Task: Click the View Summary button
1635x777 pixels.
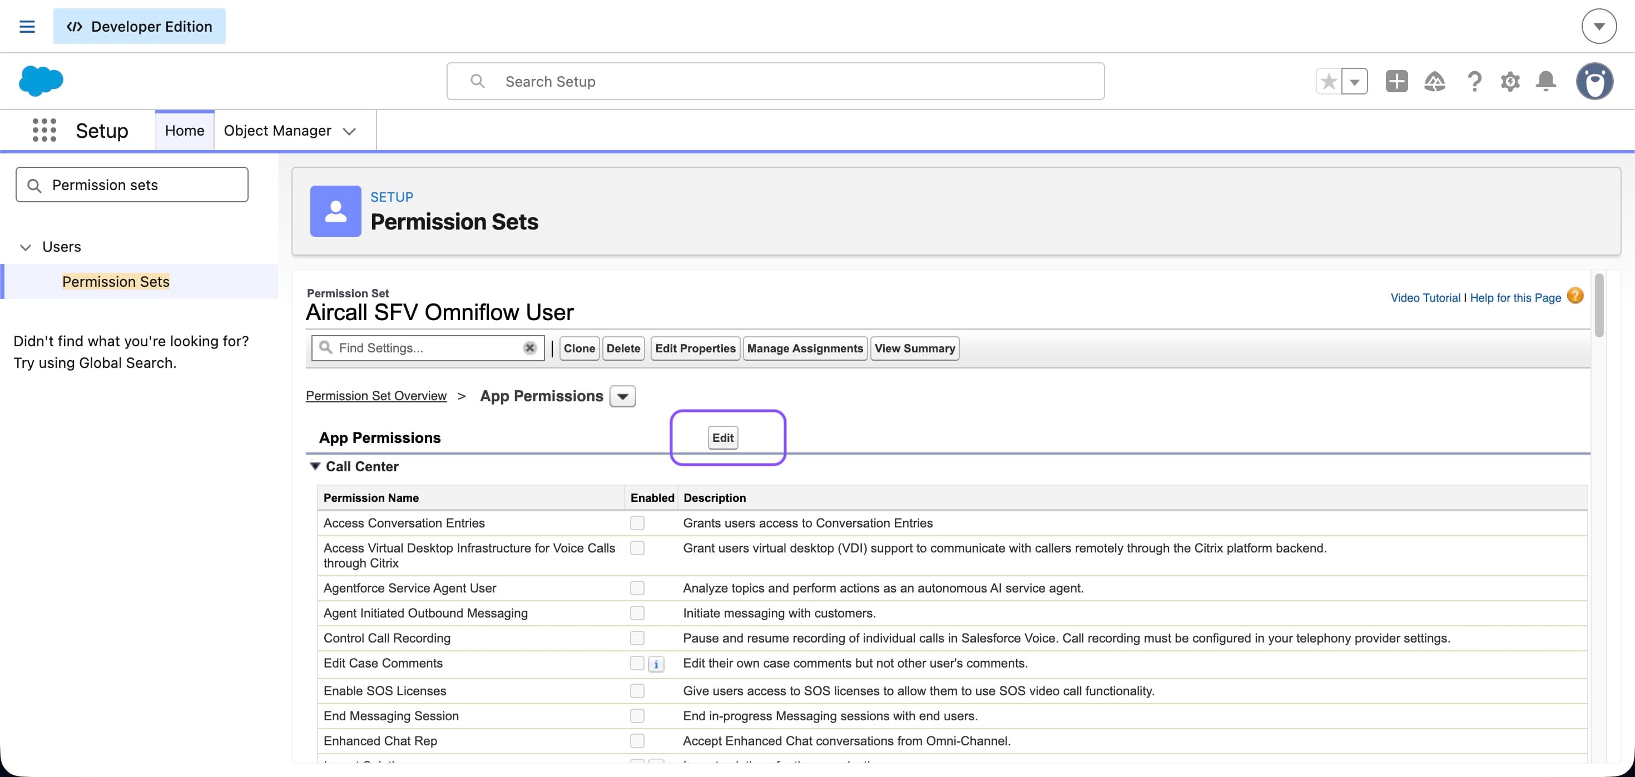Action: click(x=915, y=348)
